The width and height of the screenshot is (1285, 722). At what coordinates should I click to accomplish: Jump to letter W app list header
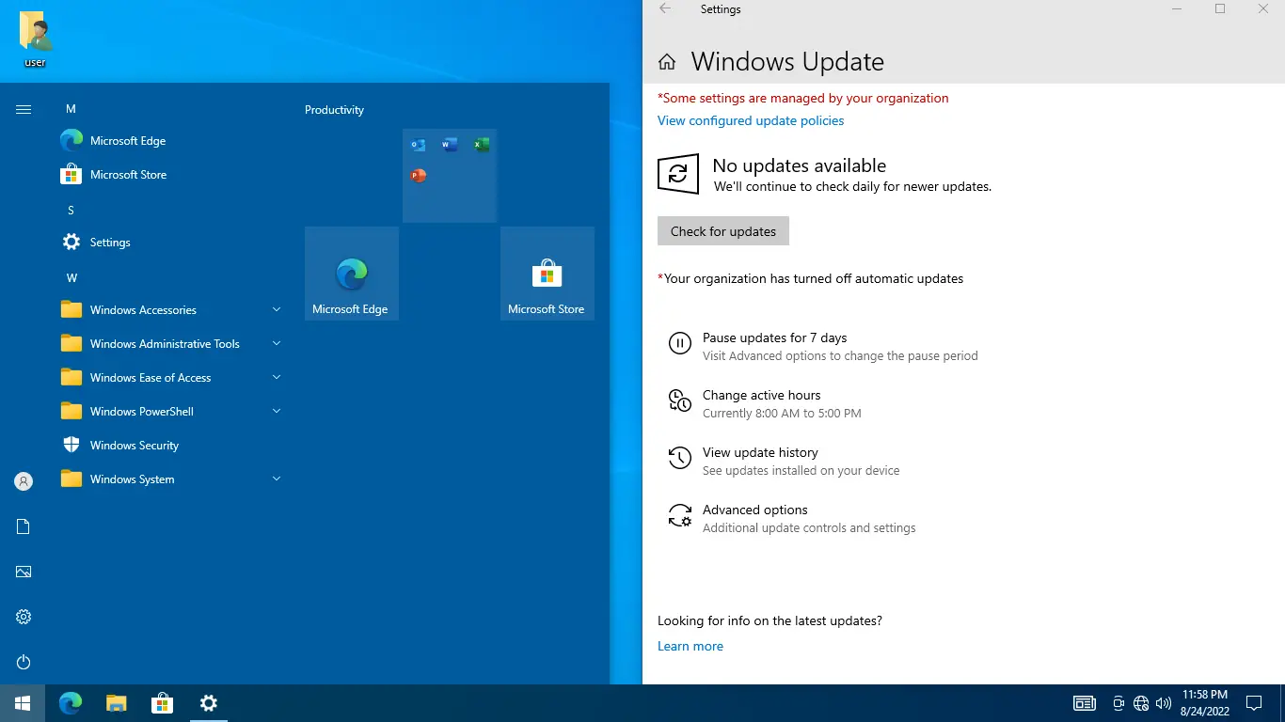(71, 278)
